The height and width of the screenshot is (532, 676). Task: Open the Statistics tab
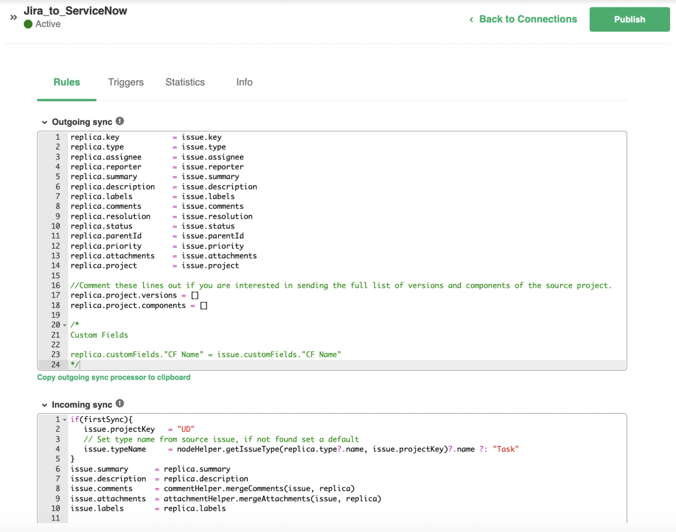[185, 82]
